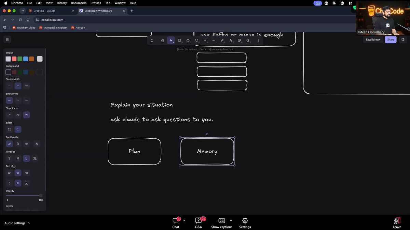This screenshot has height=230, width=410.
Task: Choose the Code font family
Action: (x=26, y=144)
